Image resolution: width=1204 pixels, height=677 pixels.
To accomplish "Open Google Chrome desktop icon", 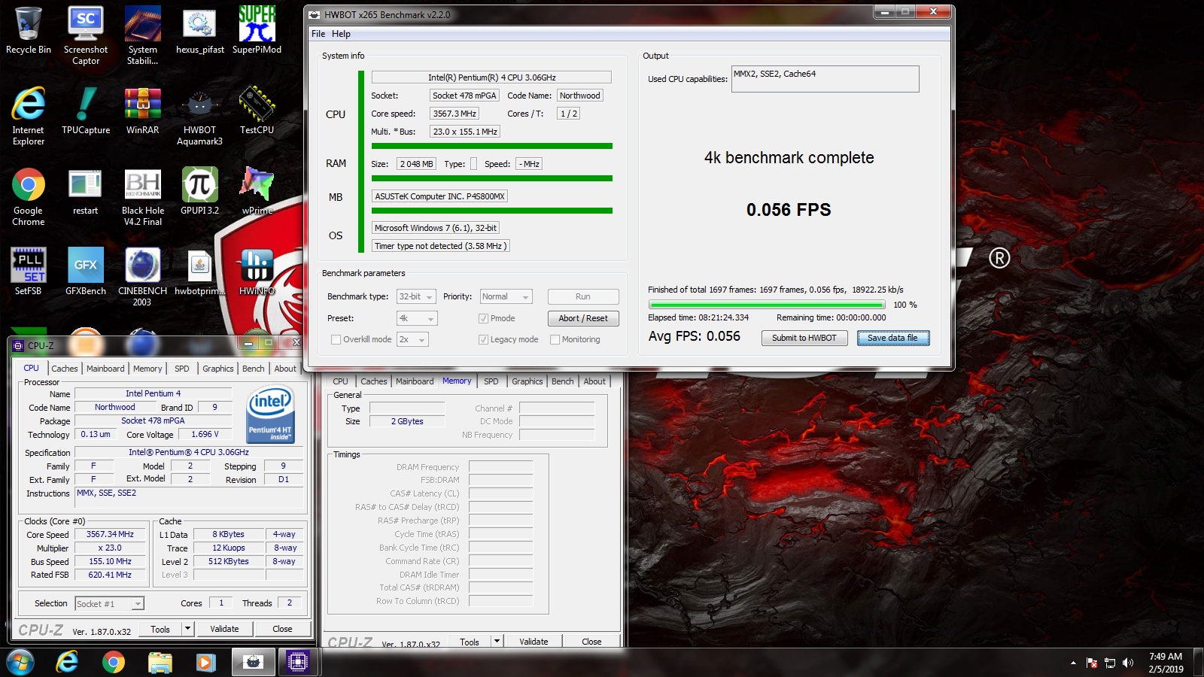I will pos(29,196).
